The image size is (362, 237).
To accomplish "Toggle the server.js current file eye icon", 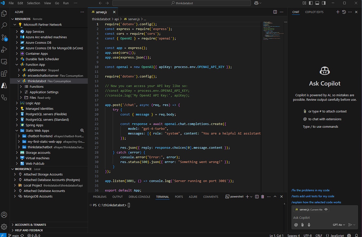I will pyautogui.click(x=326, y=210).
